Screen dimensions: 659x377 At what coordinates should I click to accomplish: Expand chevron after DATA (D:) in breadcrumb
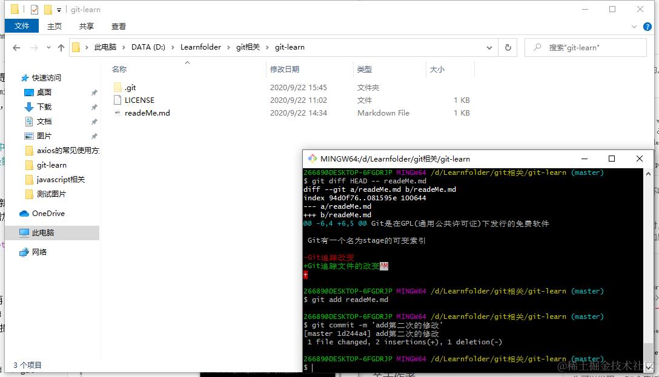(172, 47)
